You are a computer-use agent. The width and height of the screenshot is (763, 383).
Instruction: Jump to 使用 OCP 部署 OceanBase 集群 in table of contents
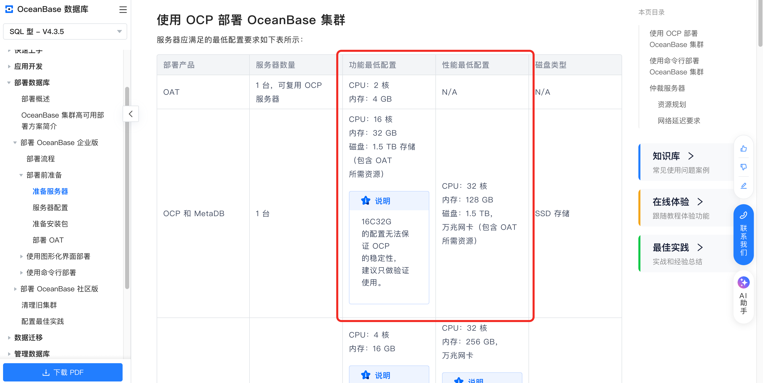(676, 39)
